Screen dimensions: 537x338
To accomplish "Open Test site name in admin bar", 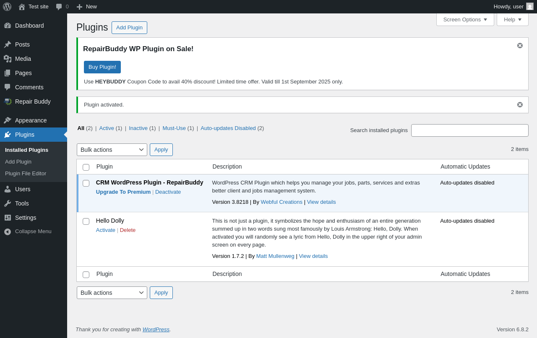I will click(39, 6).
